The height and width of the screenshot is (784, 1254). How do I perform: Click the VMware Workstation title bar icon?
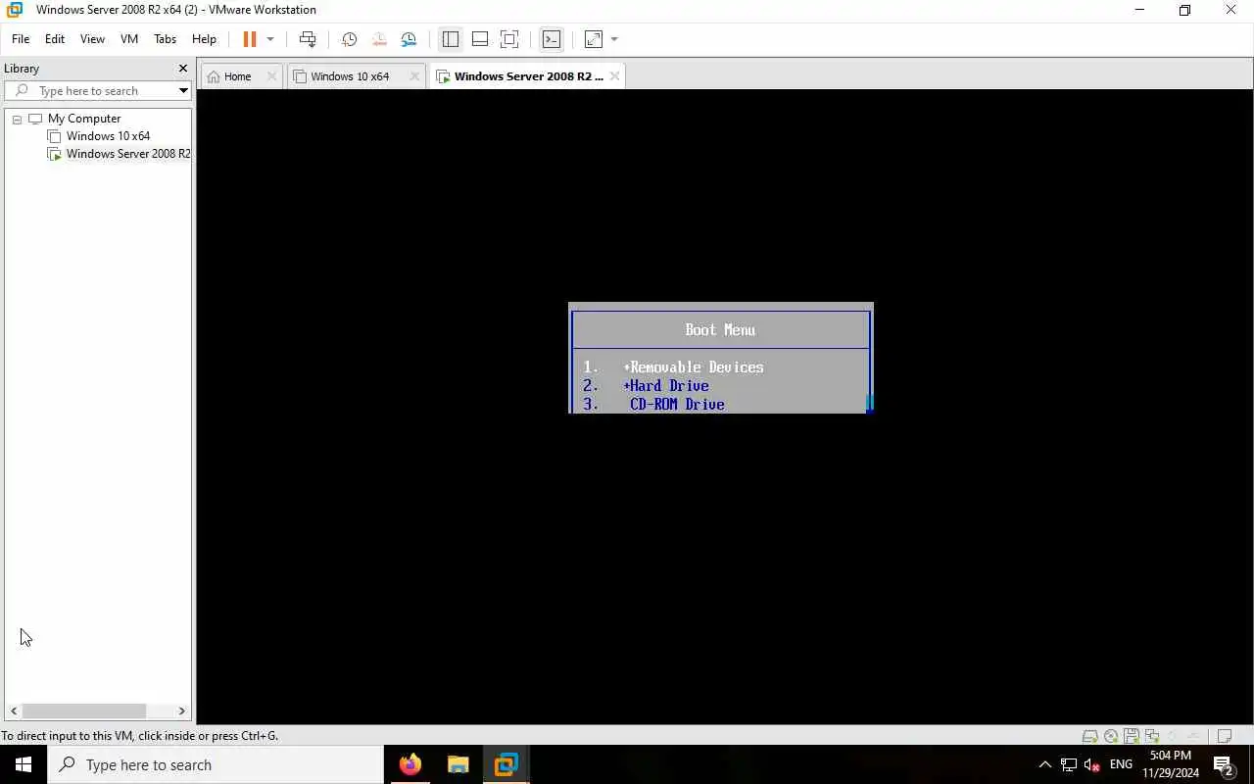coord(15,10)
